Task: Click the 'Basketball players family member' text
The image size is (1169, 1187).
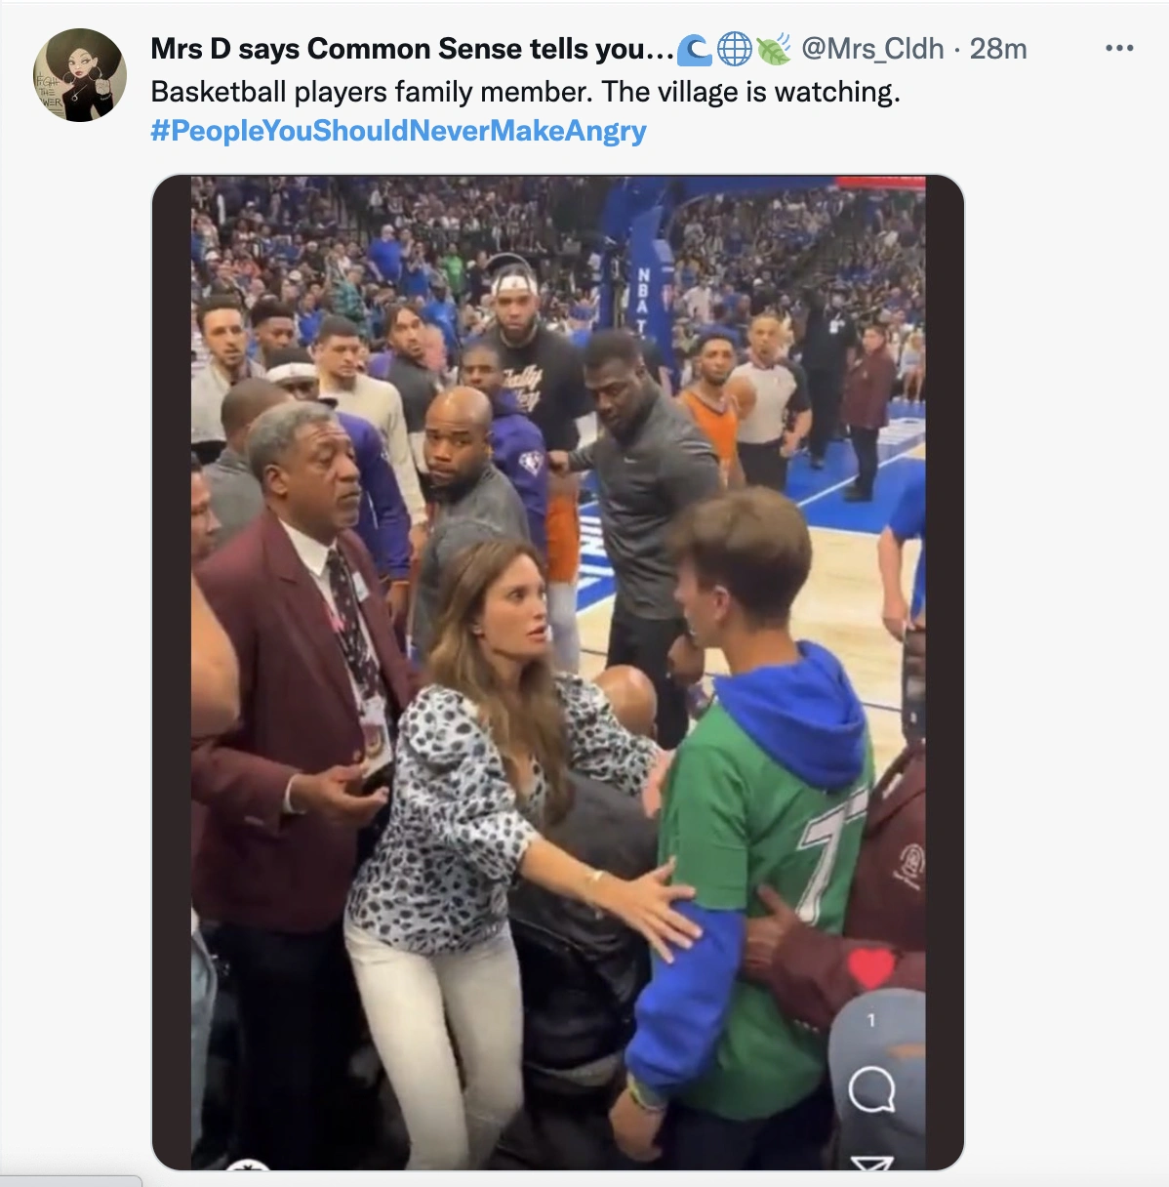Action: (371, 92)
